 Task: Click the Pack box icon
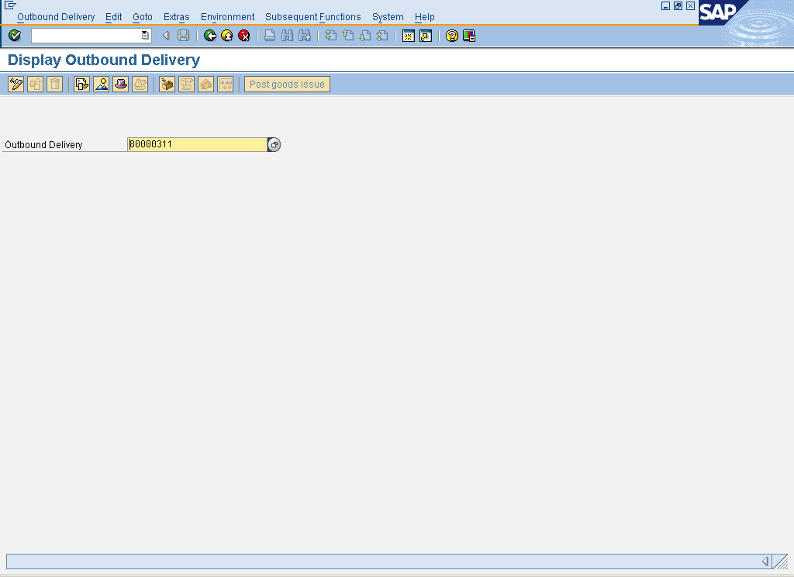pyautogui.click(x=167, y=84)
